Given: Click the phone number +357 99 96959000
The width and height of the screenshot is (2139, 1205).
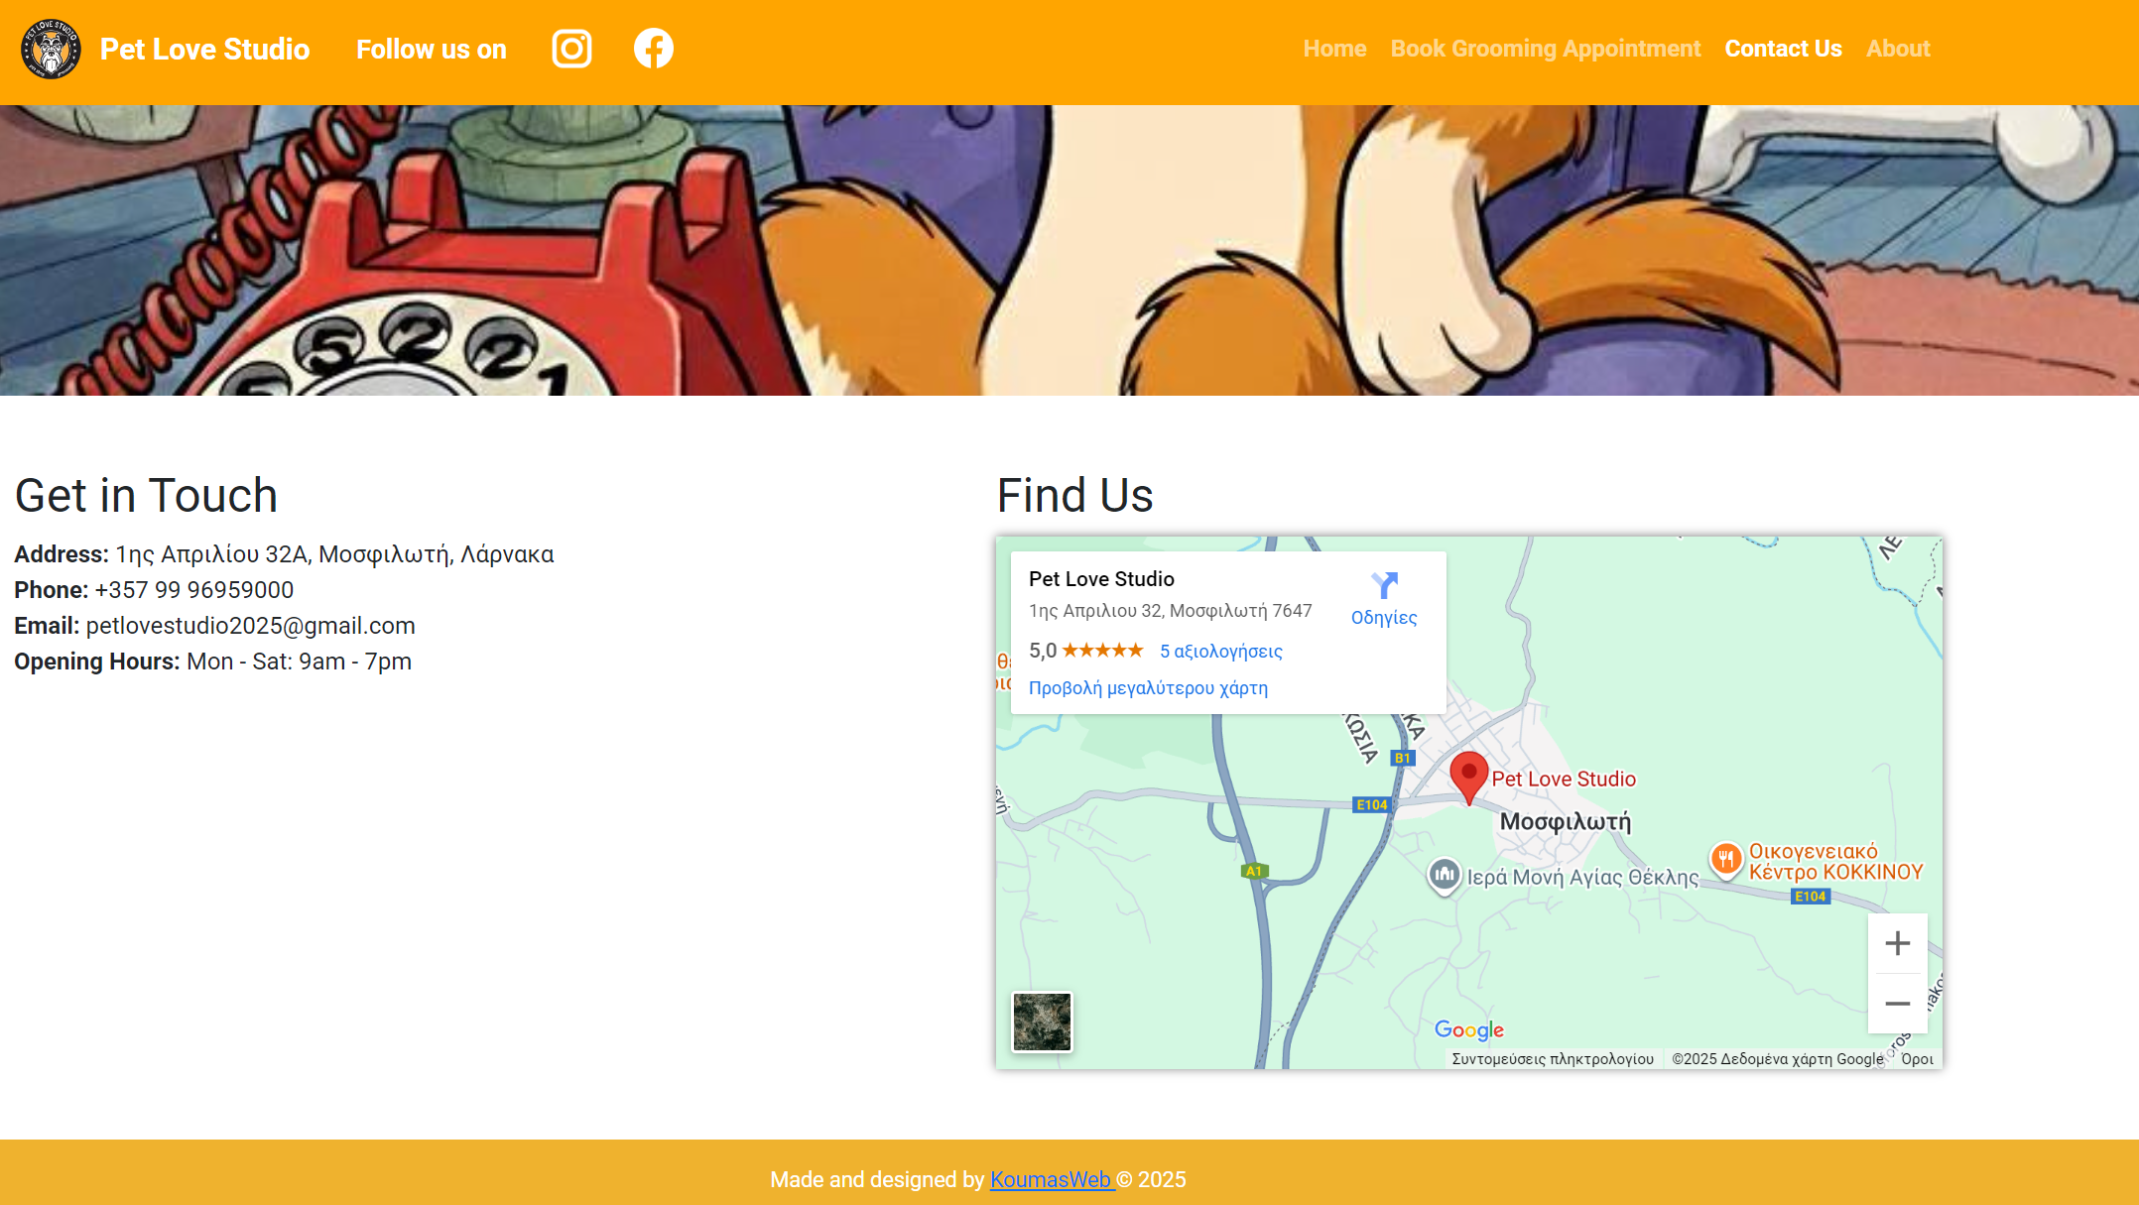Looking at the screenshot, I should 194,590.
